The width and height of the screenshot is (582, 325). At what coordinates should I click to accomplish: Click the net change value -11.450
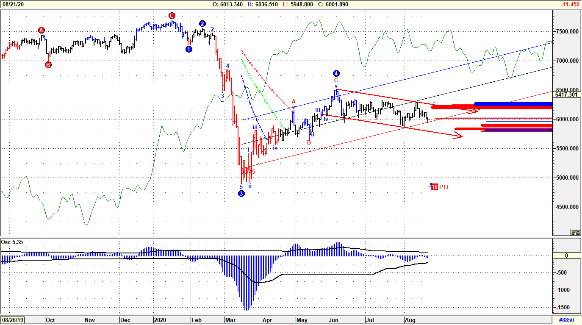[569, 4]
